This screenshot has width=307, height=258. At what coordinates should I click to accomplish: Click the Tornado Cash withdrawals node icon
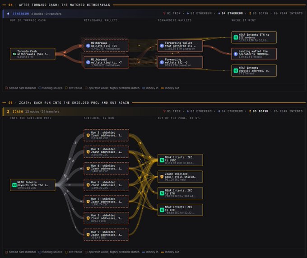14,54
